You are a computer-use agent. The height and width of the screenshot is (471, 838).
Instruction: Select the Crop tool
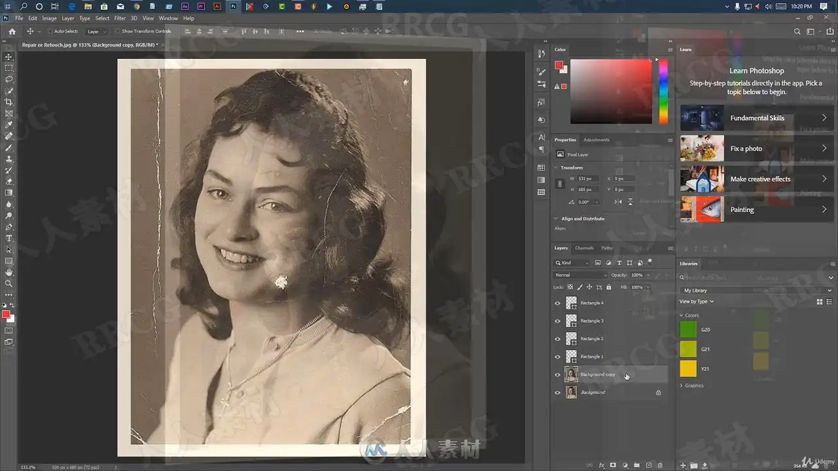coord(9,102)
